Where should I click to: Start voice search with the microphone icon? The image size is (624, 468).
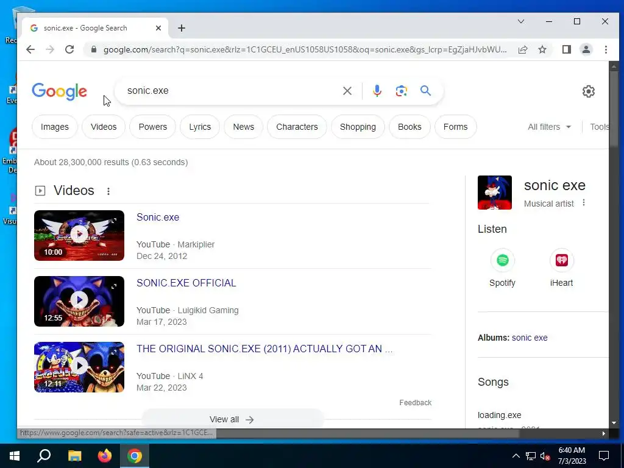click(x=377, y=91)
